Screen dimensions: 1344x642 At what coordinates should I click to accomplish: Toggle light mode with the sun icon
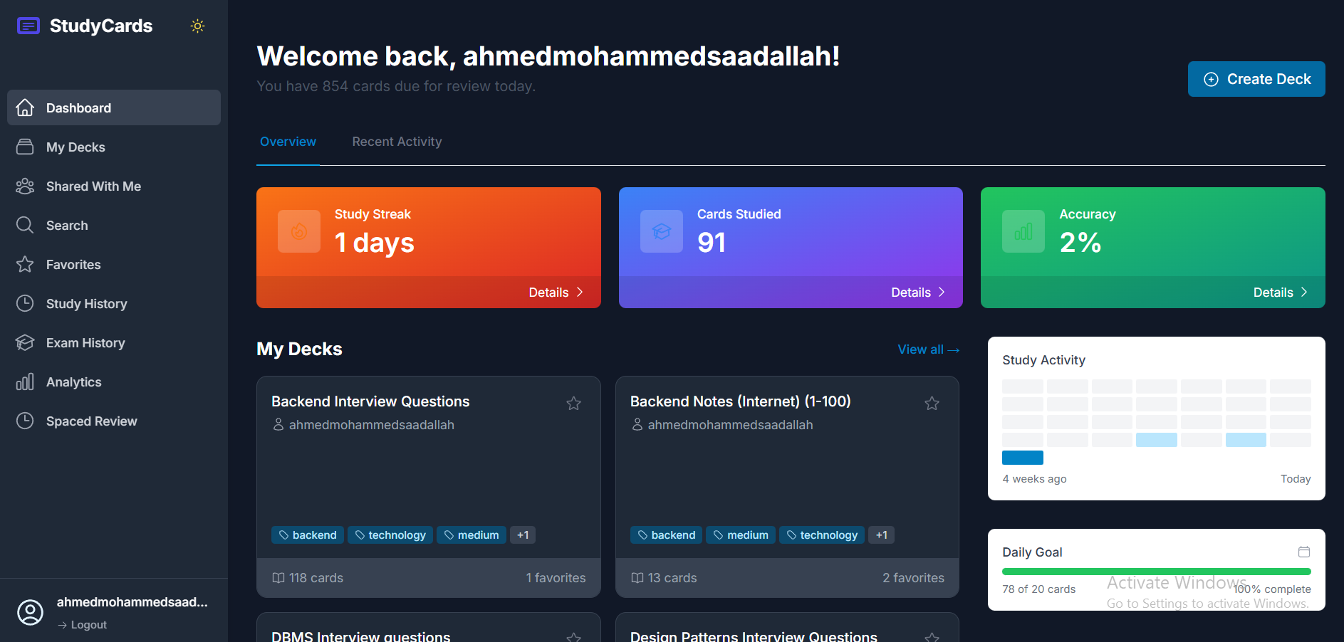point(197,26)
